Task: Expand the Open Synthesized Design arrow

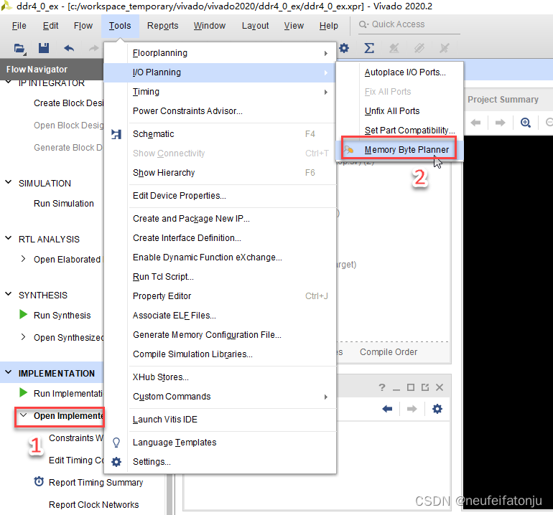Action: [x=23, y=336]
